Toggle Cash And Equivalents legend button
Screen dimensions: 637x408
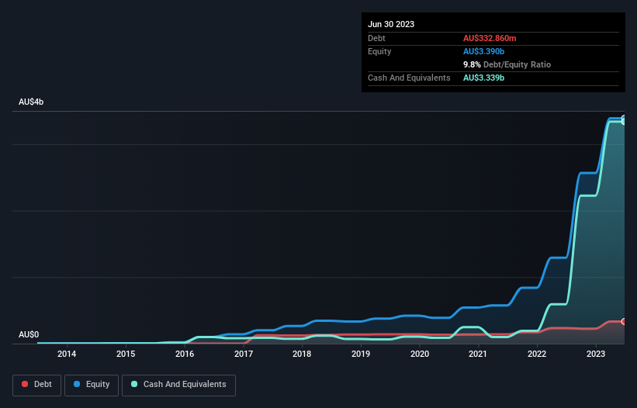pyautogui.click(x=178, y=385)
